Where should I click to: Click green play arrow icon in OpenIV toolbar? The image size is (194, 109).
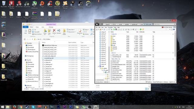(x=114, y=29)
